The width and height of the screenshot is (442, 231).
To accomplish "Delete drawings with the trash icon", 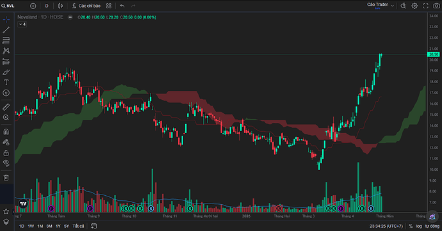I will pyautogui.click(x=6, y=177).
